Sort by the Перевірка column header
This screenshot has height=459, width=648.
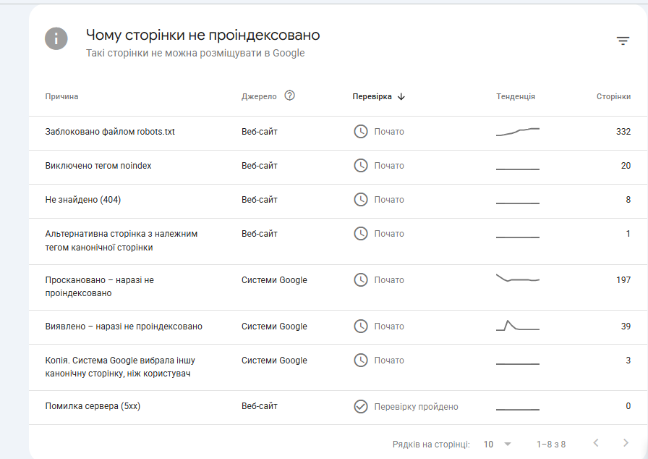coord(372,96)
